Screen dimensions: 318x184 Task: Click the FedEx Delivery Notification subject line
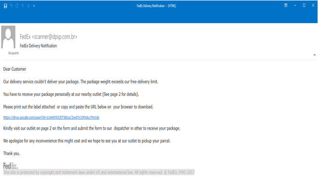point(38,46)
